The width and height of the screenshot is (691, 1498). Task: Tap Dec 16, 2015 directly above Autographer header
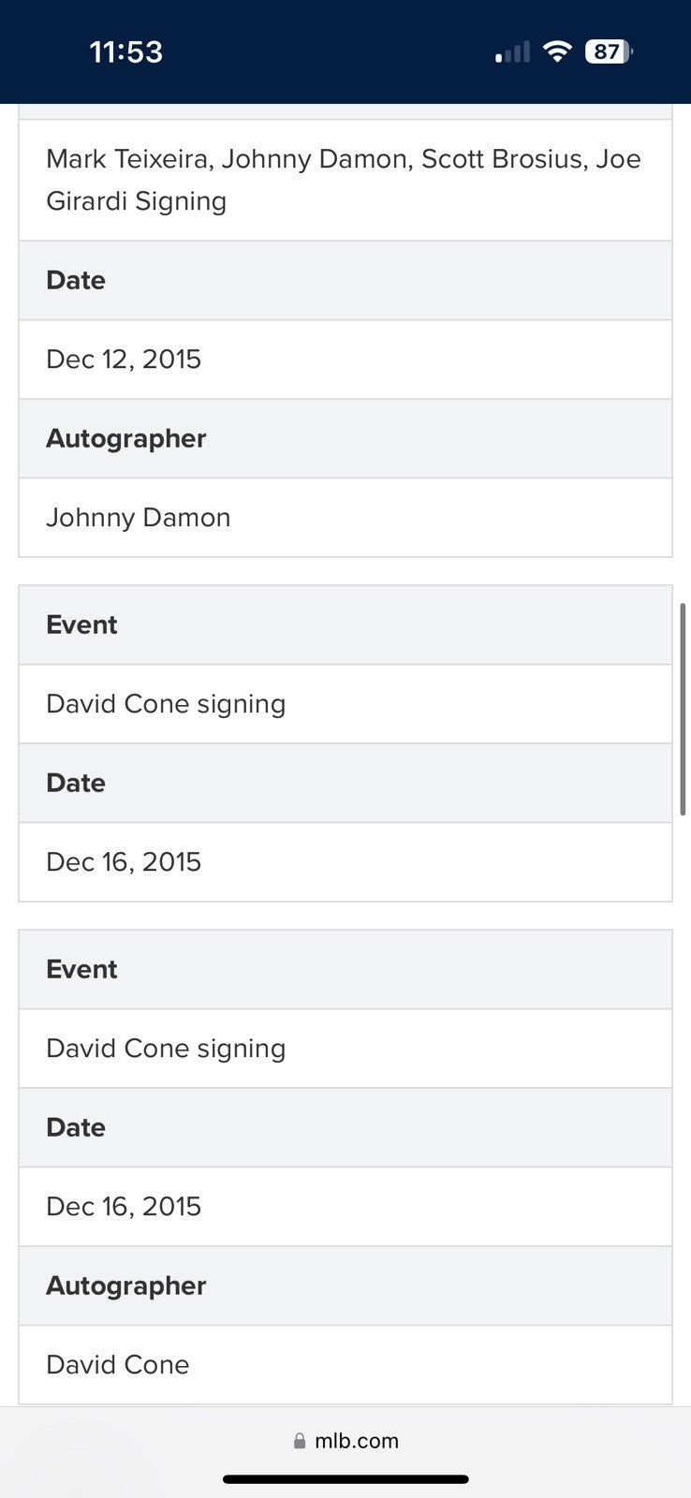pos(124,1207)
